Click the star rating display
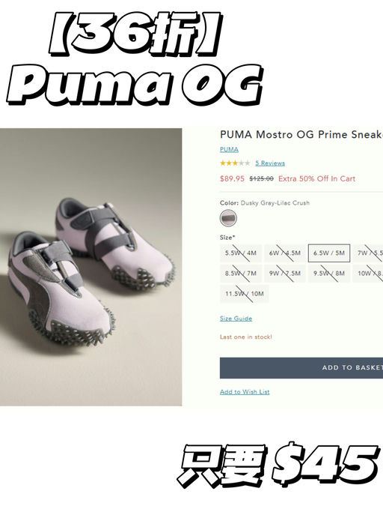Screen dimensions: 383x512 (x=236, y=163)
